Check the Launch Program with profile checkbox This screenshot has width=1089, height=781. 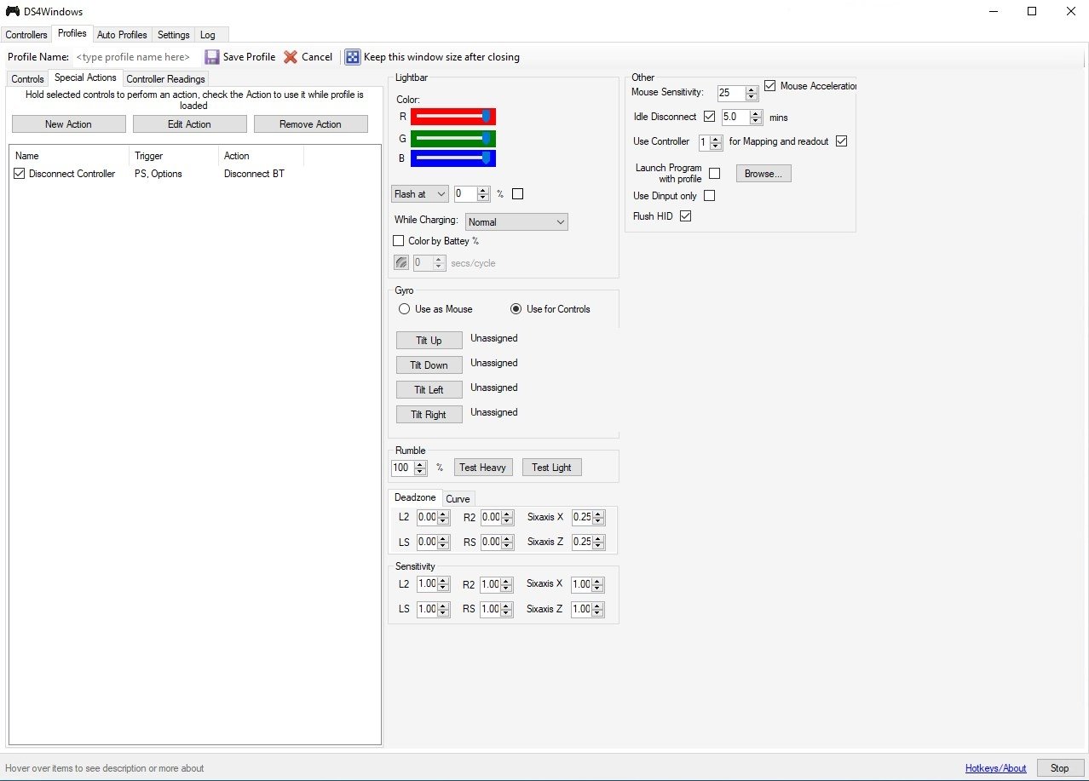click(714, 174)
